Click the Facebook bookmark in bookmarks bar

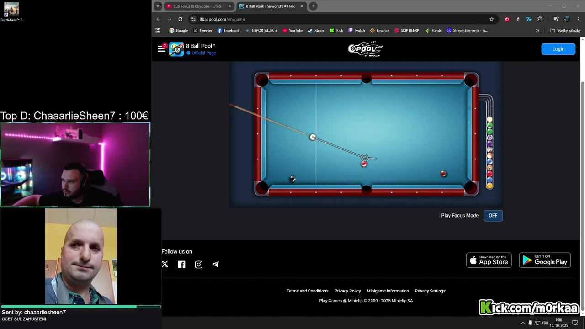228,31
